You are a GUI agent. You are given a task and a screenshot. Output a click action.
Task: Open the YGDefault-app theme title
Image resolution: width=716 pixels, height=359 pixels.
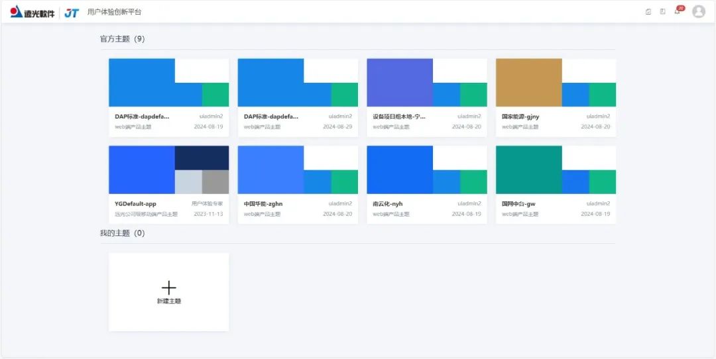pos(135,204)
